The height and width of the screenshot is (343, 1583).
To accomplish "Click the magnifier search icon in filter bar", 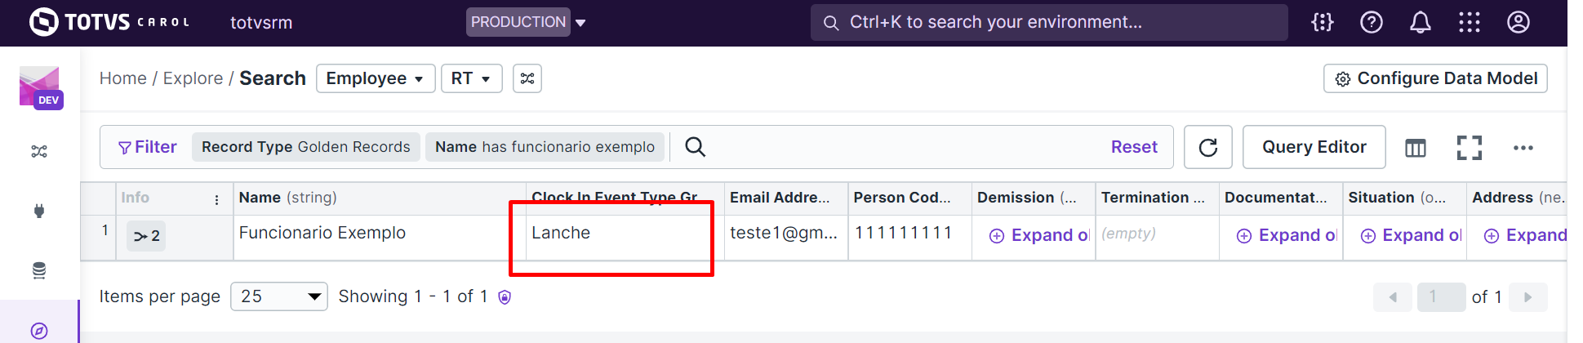I will 696,147.
